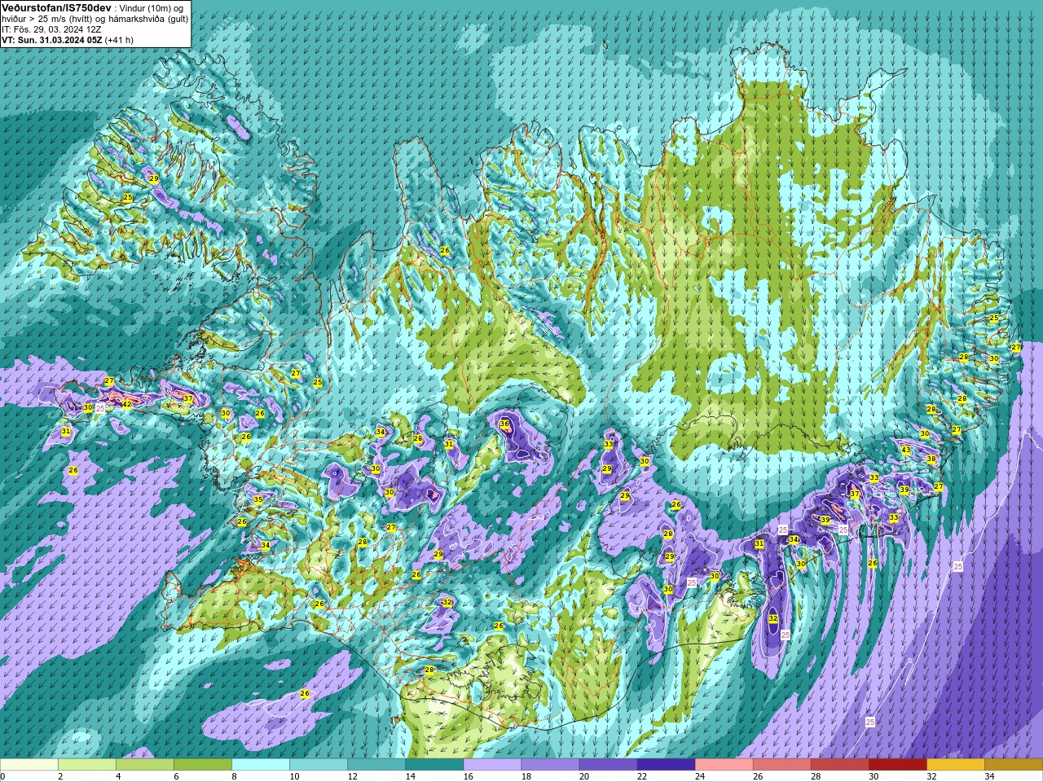Click the 14–16 m/s dark teal legend swatch
The image size is (1043, 782).
434,765
